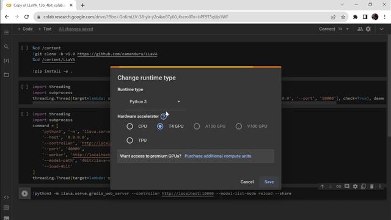
Task: Select the CPU hardware accelerator option
Action: 130,127
